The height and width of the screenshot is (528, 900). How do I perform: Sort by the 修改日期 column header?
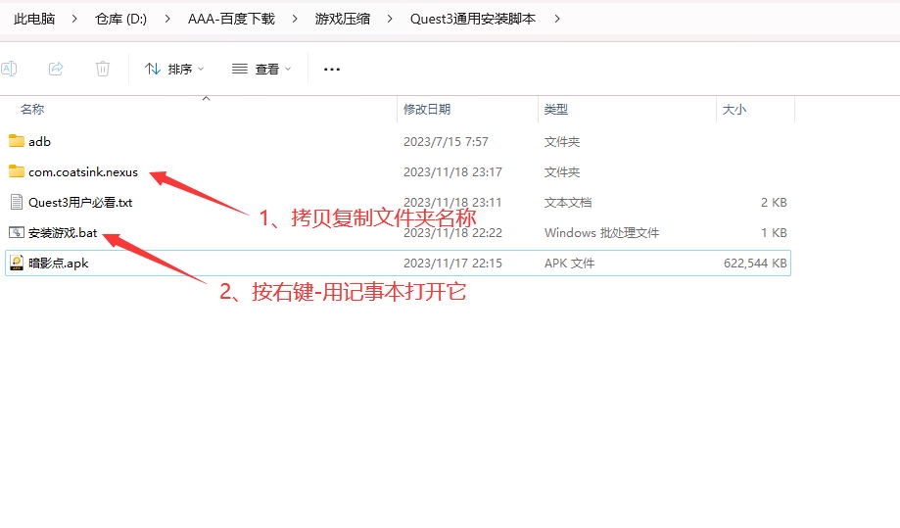(x=427, y=110)
